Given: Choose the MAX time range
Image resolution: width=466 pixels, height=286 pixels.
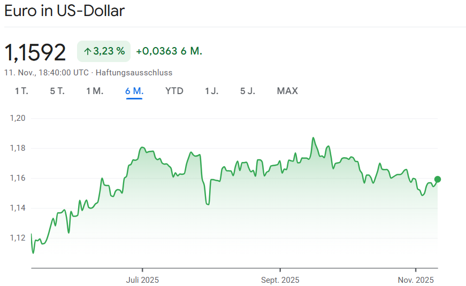Looking at the screenshot, I should click(x=287, y=91).
